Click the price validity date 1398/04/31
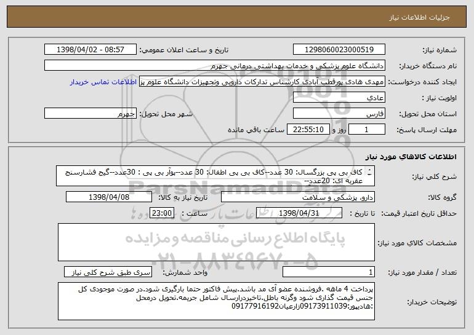474x335 pixels. [299, 213]
